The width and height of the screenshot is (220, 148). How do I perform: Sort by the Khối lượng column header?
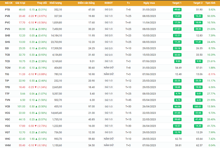tap(56, 3)
